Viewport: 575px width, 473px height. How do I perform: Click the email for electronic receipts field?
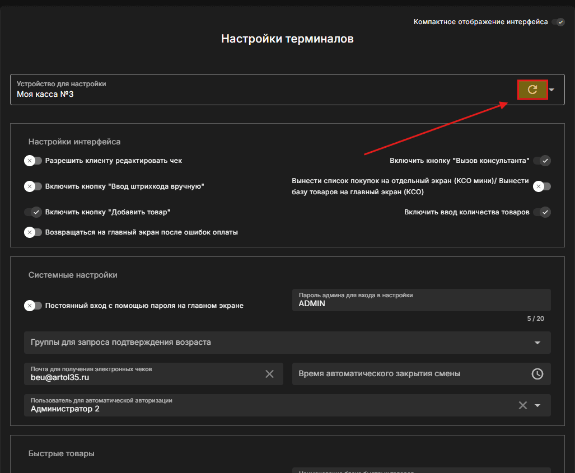tap(153, 374)
